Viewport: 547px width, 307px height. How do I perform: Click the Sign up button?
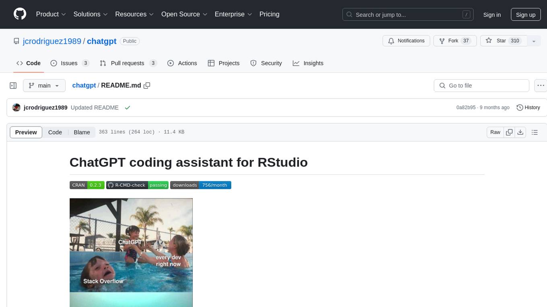526,14
